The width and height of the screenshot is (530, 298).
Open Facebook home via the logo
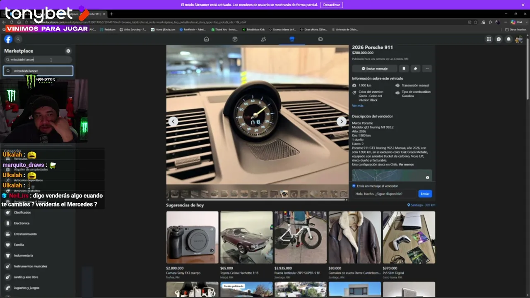pyautogui.click(x=8, y=39)
